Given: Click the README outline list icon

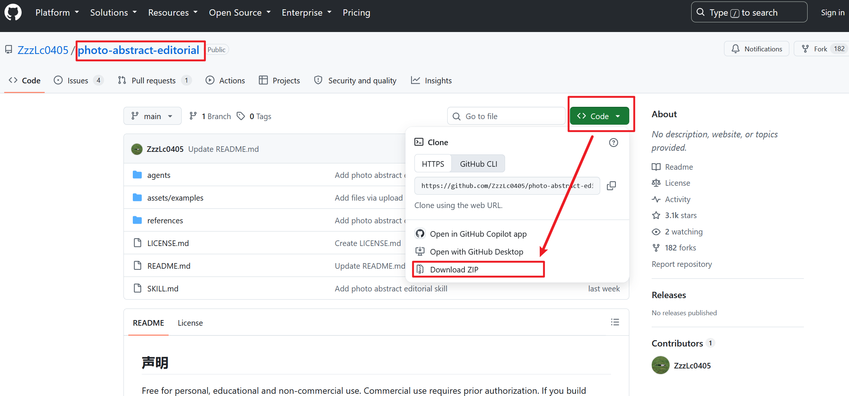Looking at the screenshot, I should (x=615, y=322).
